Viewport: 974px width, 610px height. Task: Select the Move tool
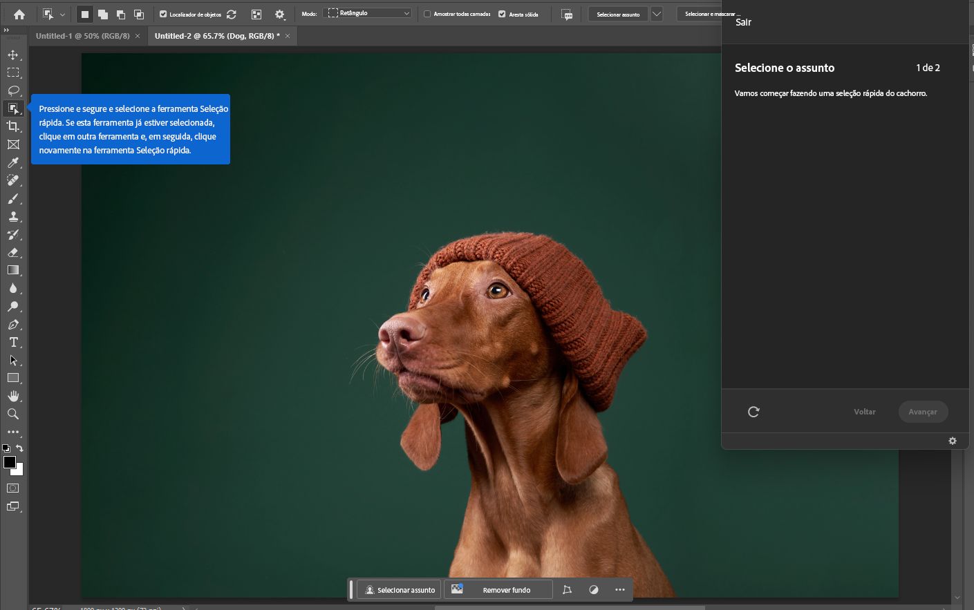coord(13,55)
